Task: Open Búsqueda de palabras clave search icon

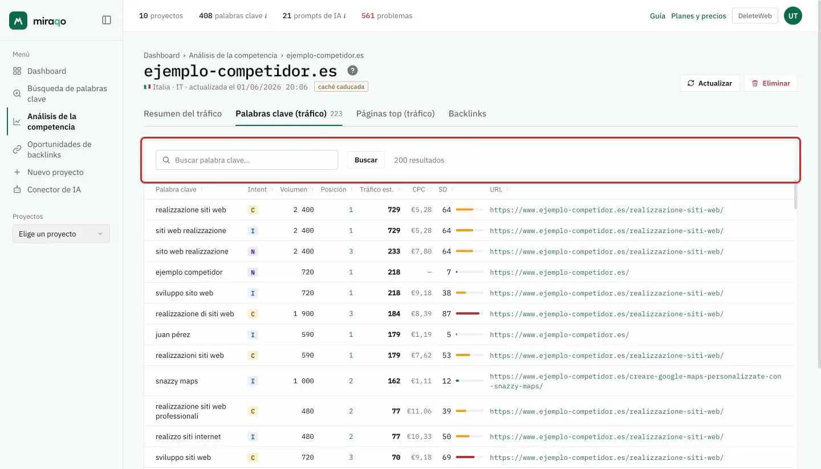Action: (17, 93)
